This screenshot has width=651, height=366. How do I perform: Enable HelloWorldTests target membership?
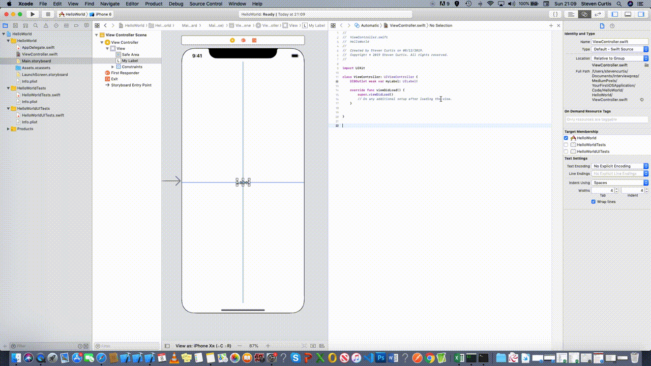(x=566, y=145)
